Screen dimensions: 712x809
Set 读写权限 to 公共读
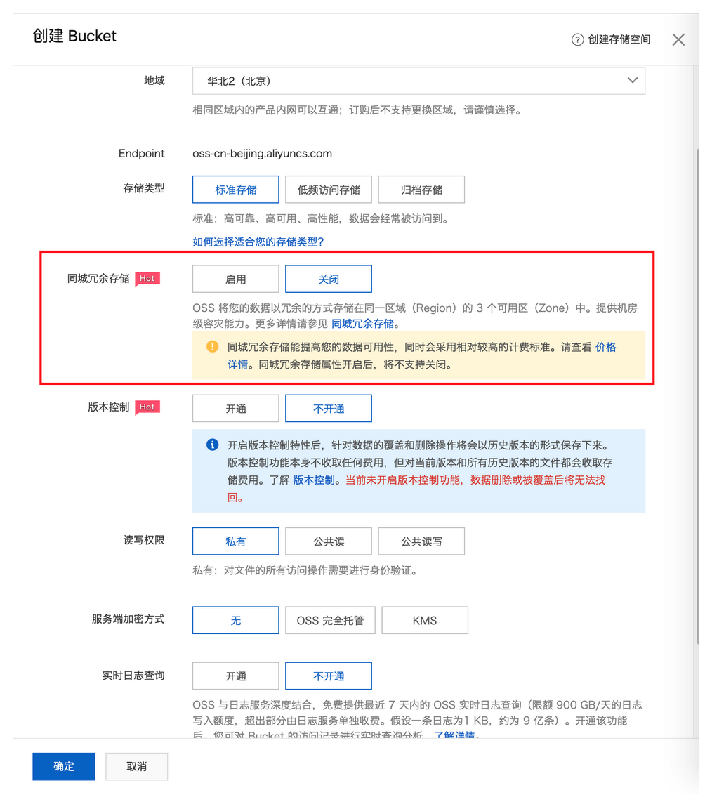[329, 541]
